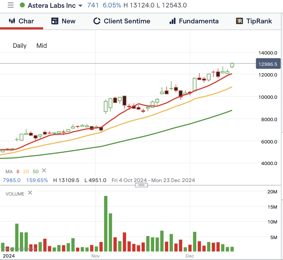The width and height of the screenshot is (283, 260).
Task: Click the News calendar icon
Action: pyautogui.click(x=55, y=21)
